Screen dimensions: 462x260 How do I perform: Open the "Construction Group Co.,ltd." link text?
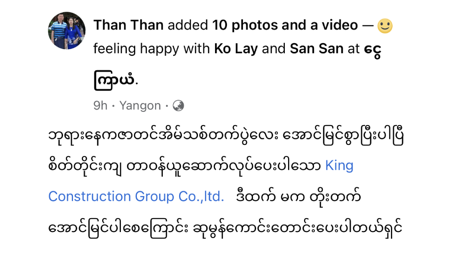[x=136, y=196]
